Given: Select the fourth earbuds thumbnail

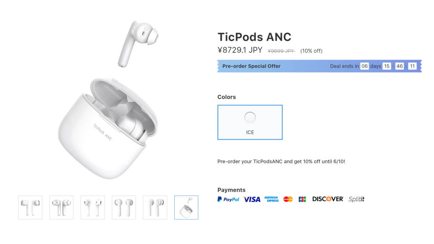Looking at the screenshot, I should pos(124,207).
